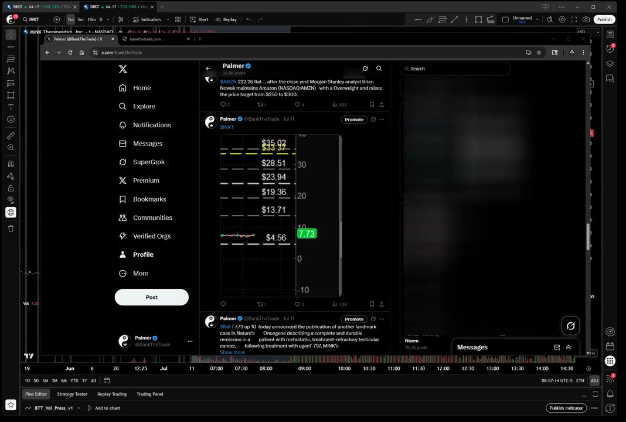Open chart type candles selector
This screenshot has width=626, height=422.
[121, 19]
